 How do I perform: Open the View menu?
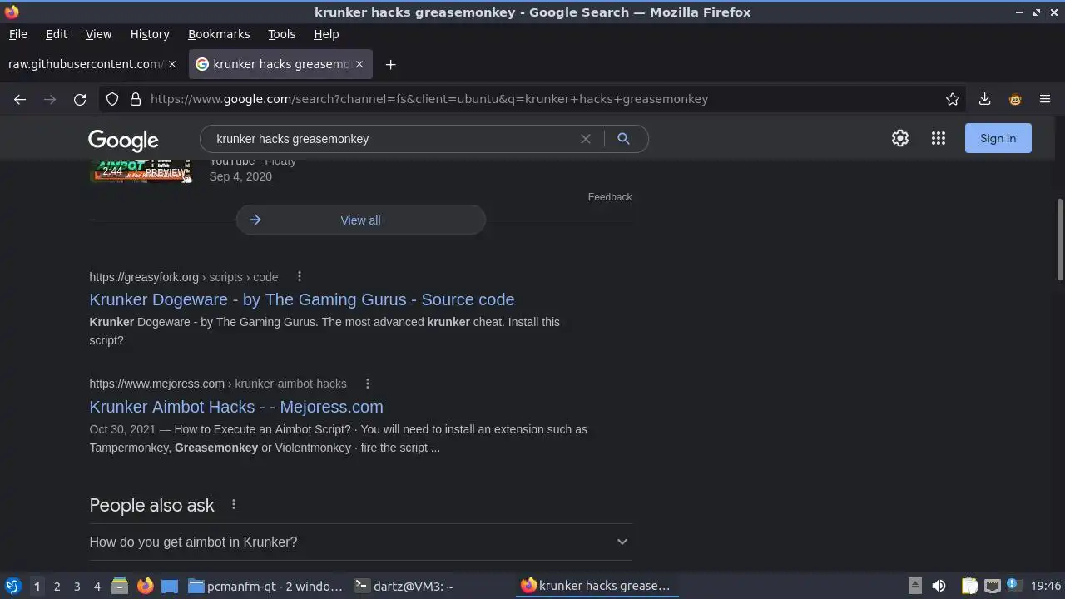point(98,34)
